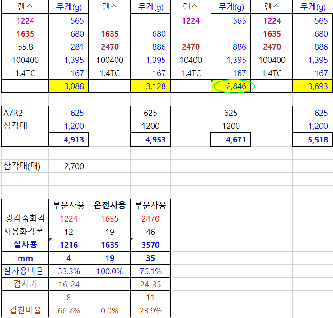This screenshot has height=318, width=333.
Task: Select the yellow cell showing 3,693
Action: tap(312, 86)
